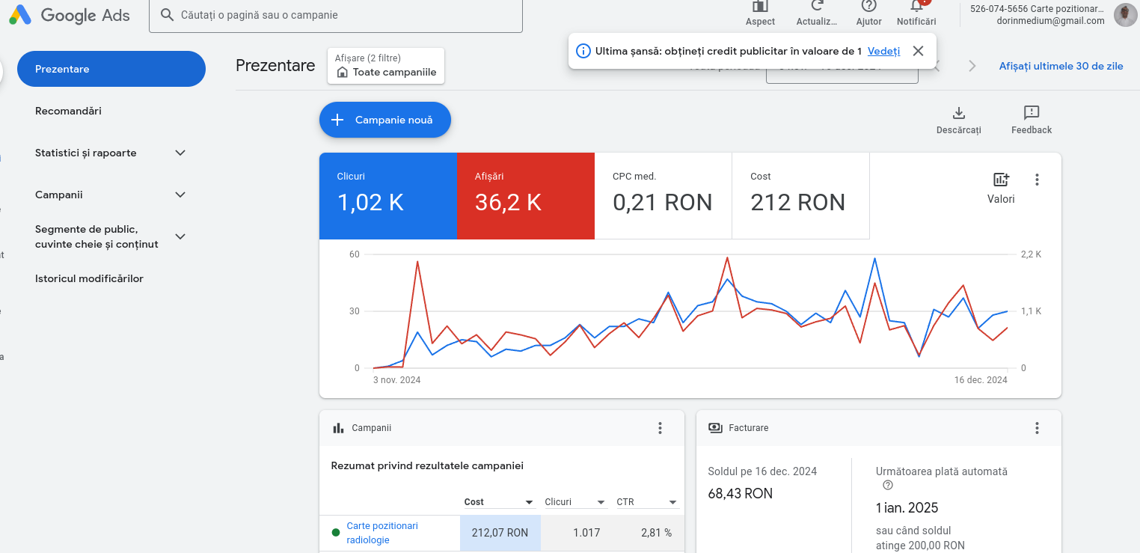This screenshot has width=1140, height=553.
Task: Open the Cost column dropdown
Action: (529, 502)
